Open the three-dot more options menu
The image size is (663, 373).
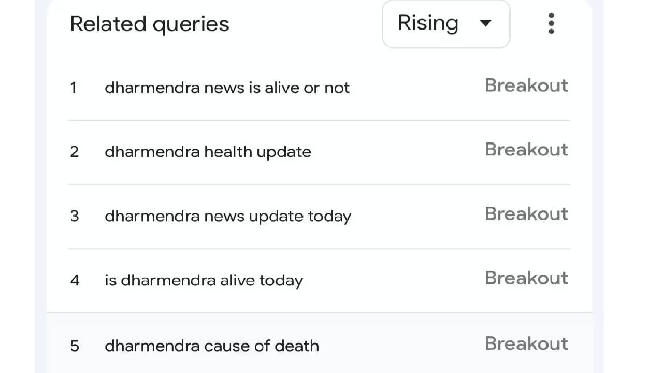pyautogui.click(x=551, y=24)
